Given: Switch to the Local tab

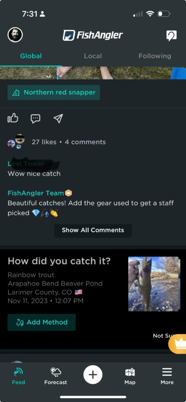Looking at the screenshot, I should pos(93,56).
